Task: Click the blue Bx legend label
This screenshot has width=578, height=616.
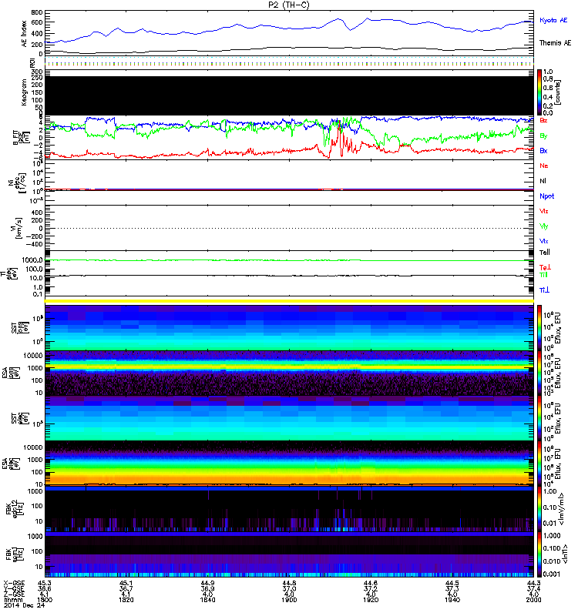Action: point(543,151)
